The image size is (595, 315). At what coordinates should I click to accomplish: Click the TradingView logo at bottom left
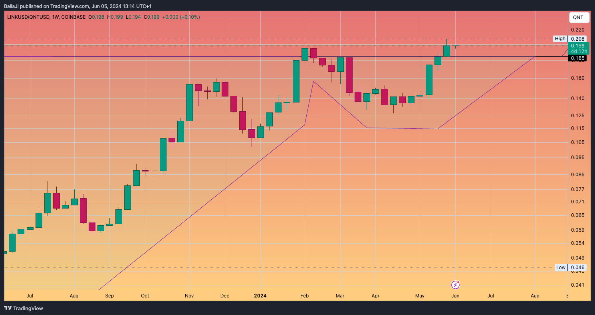pos(23,308)
